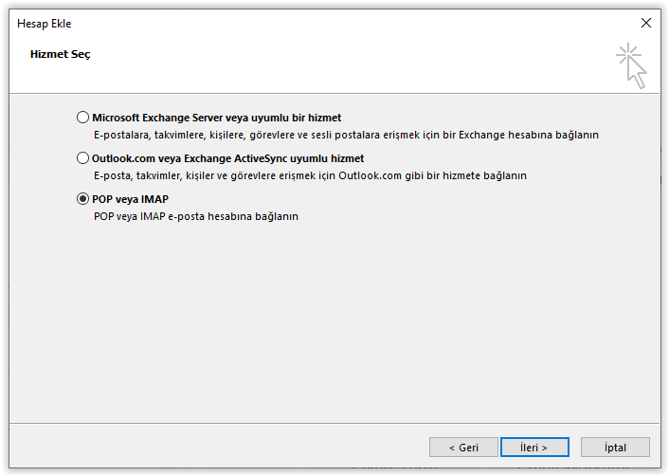Close the Hesap Ekle dialog

(x=646, y=23)
